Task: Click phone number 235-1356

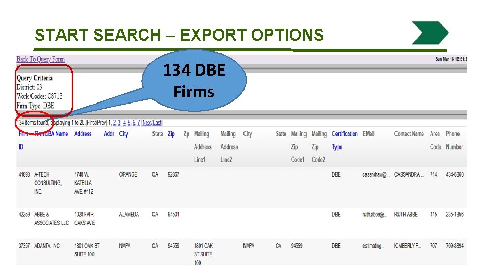Action: pos(454,214)
